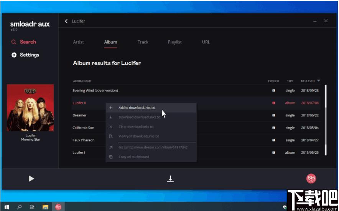339x211 pixels.
Task: Click the play button in the bottom bar
Action: tap(31, 178)
